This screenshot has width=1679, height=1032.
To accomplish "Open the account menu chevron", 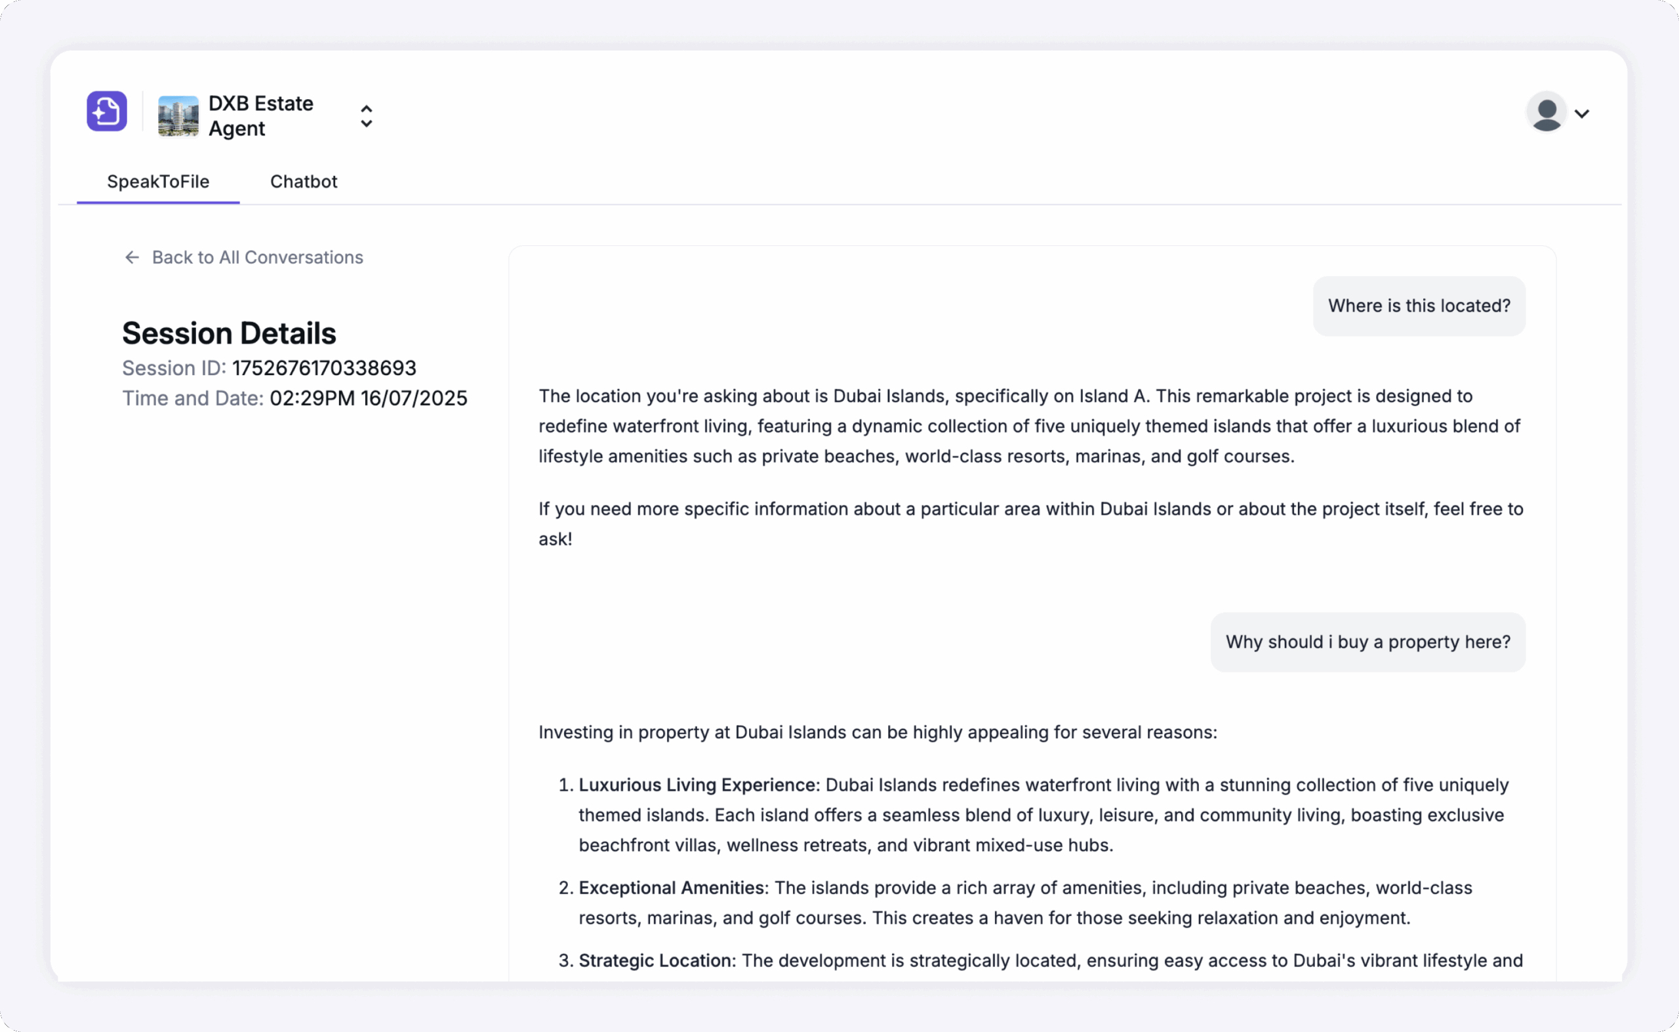I will coord(1582,114).
